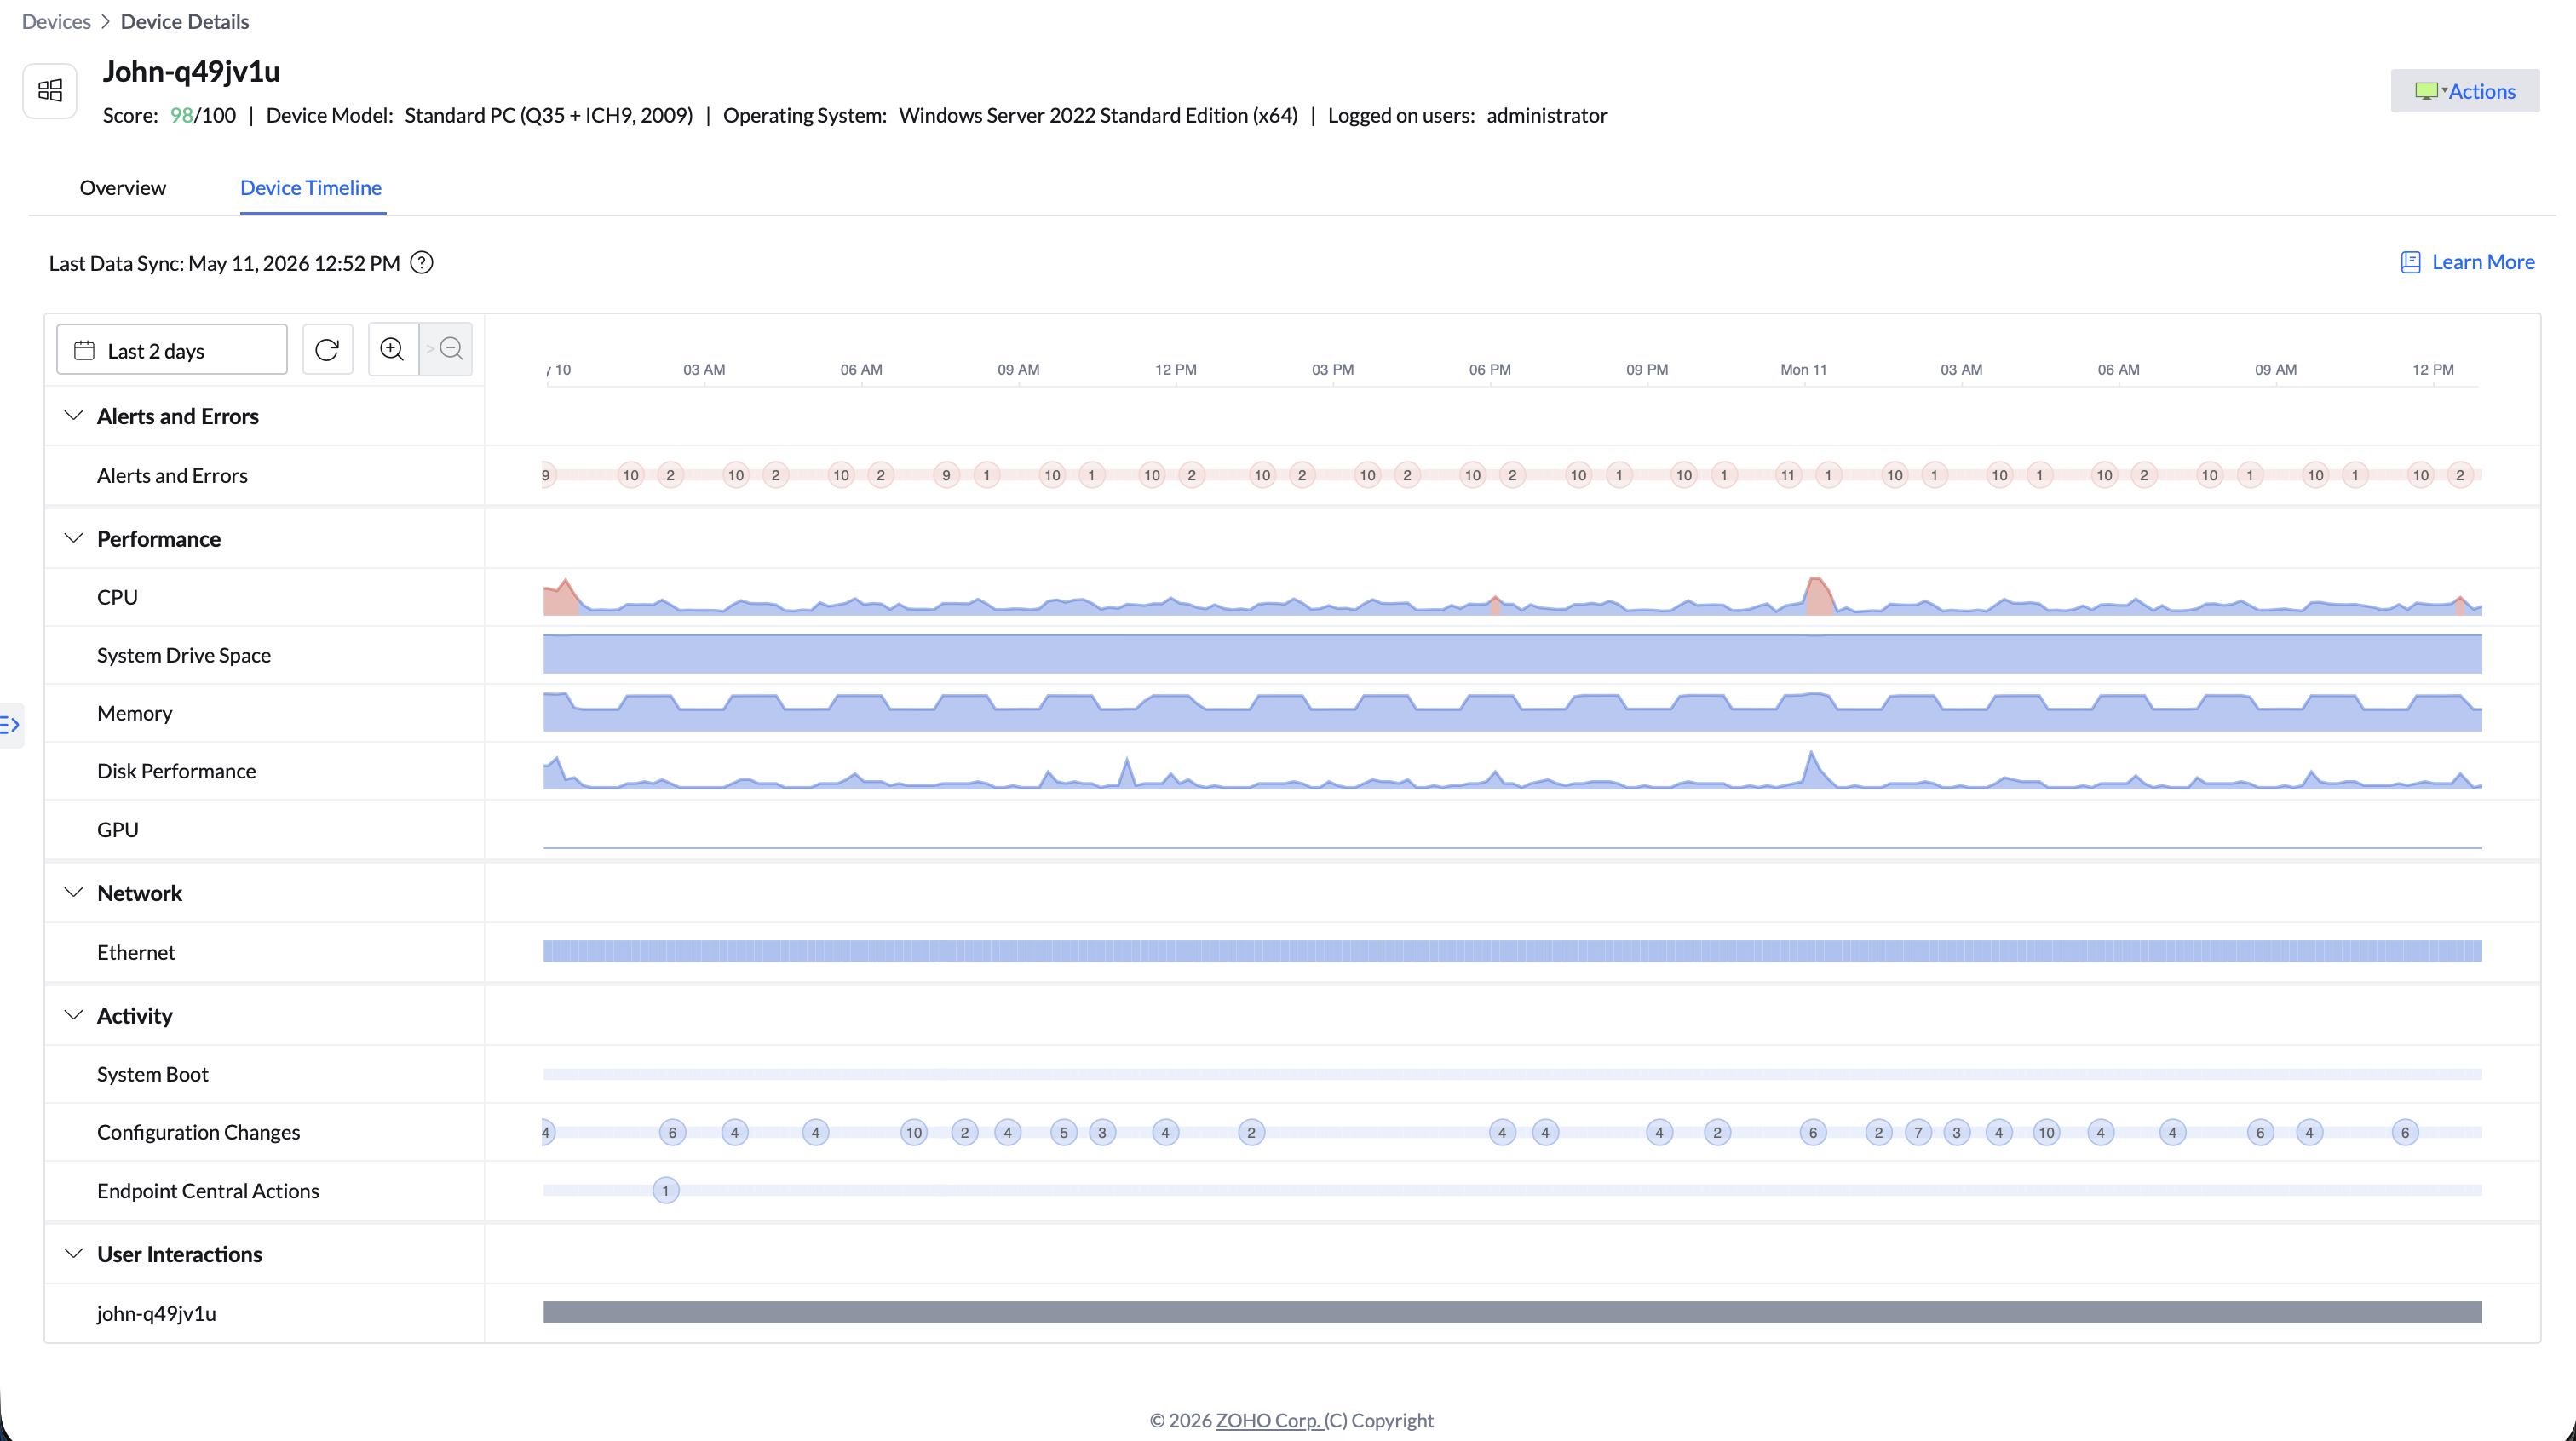The height and width of the screenshot is (1441, 2576).
Task: Click the Endpoint Central Actions marker 1
Action: click(x=666, y=1190)
